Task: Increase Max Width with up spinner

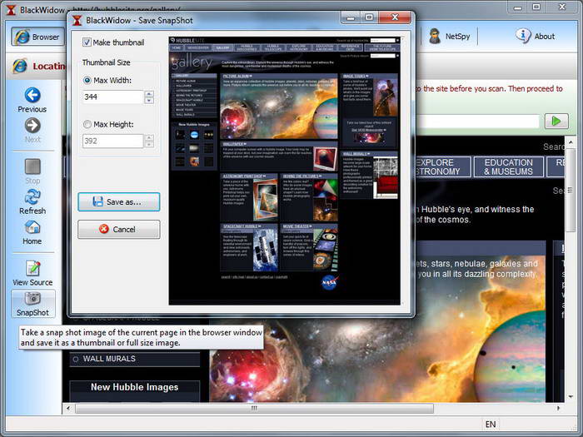Action: pos(149,93)
